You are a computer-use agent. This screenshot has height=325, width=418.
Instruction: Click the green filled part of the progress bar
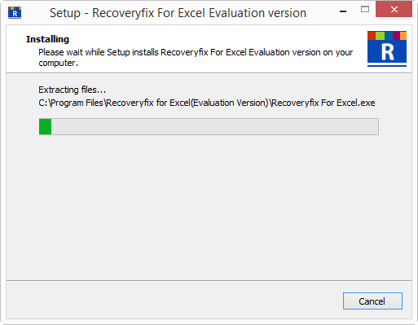click(x=45, y=126)
